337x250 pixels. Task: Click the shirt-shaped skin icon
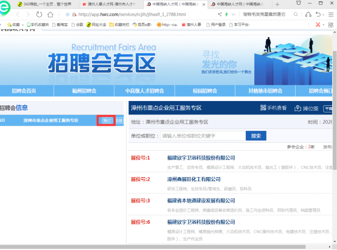299,3
